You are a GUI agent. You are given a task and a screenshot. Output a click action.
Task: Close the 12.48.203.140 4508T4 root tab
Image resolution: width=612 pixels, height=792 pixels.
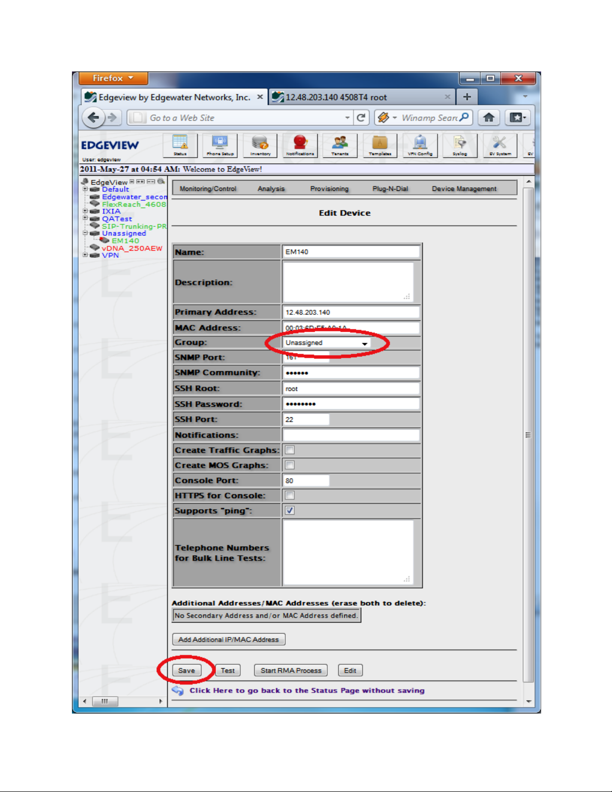point(447,97)
